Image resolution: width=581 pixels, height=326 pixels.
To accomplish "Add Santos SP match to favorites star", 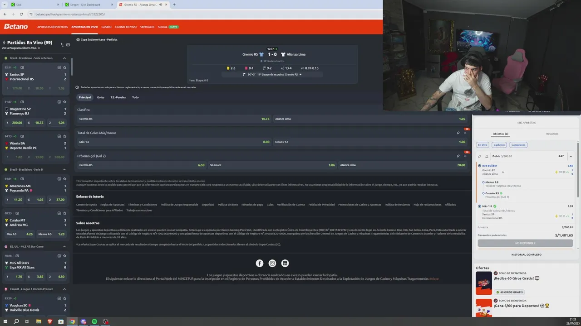I will (x=65, y=67).
